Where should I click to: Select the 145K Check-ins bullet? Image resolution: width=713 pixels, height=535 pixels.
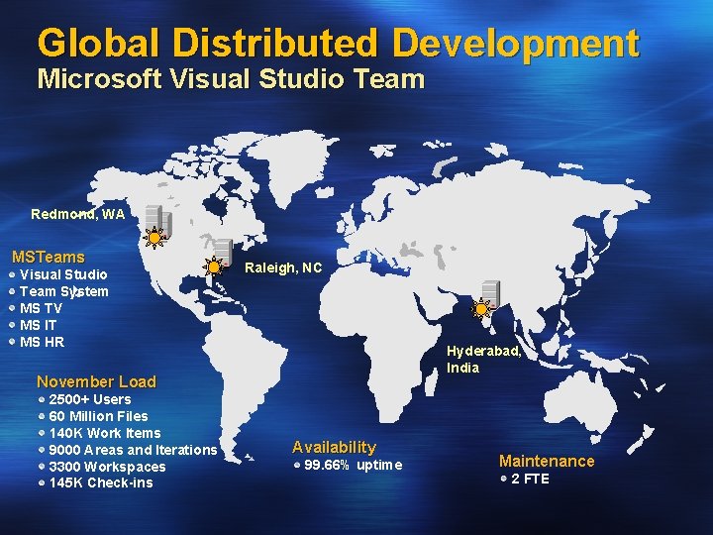pos(96,482)
